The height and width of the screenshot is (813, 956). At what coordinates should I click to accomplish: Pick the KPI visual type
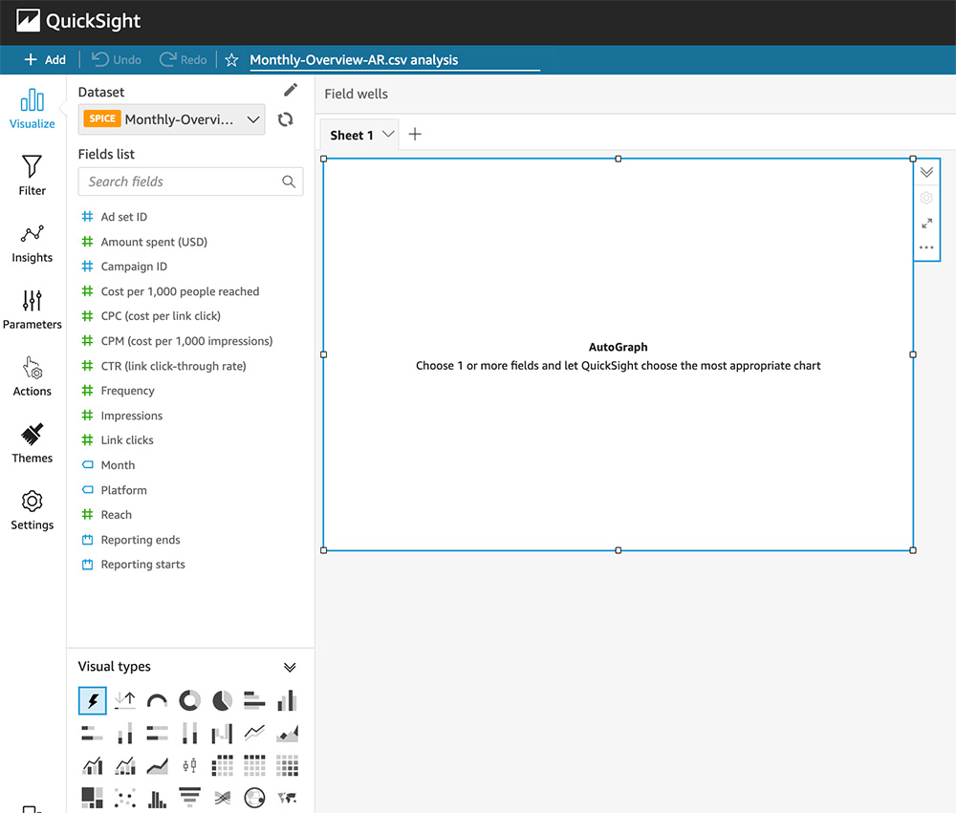(x=124, y=701)
